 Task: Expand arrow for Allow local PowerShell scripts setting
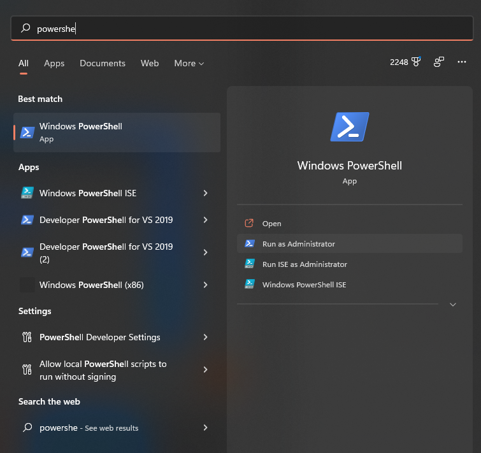click(206, 370)
